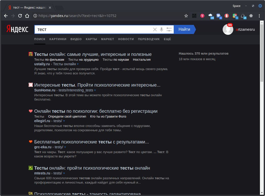This screenshot has height=196, width=265.
Task: Open 'Тесты на эрудицию' sitelink
Action: [x=83, y=60]
